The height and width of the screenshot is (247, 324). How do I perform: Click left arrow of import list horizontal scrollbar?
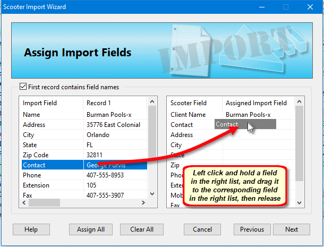tap(24, 202)
